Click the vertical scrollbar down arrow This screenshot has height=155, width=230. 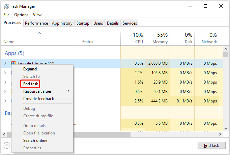click(x=226, y=129)
